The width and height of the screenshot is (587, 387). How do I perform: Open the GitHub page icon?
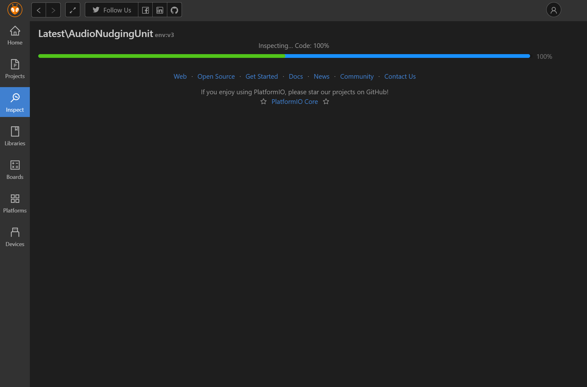click(x=174, y=10)
